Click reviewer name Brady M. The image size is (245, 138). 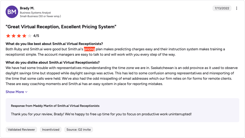(x=27, y=8)
